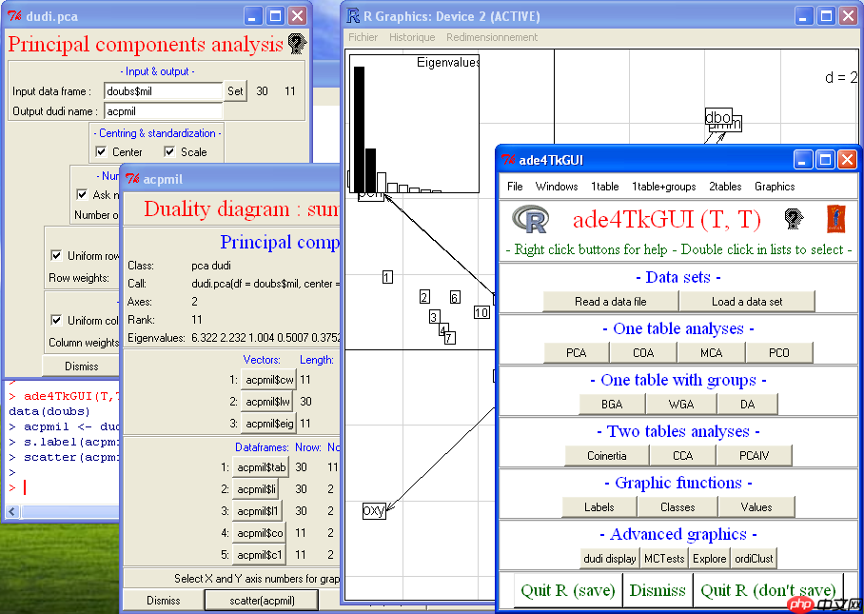Open the Historique menu in R Graphics
The image size is (864, 614).
click(412, 37)
